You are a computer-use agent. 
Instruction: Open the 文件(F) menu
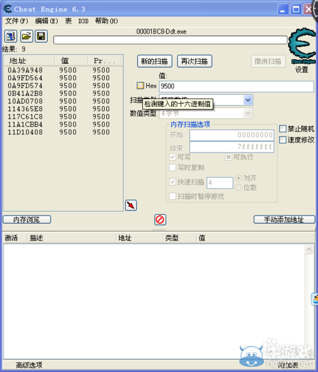(x=17, y=21)
